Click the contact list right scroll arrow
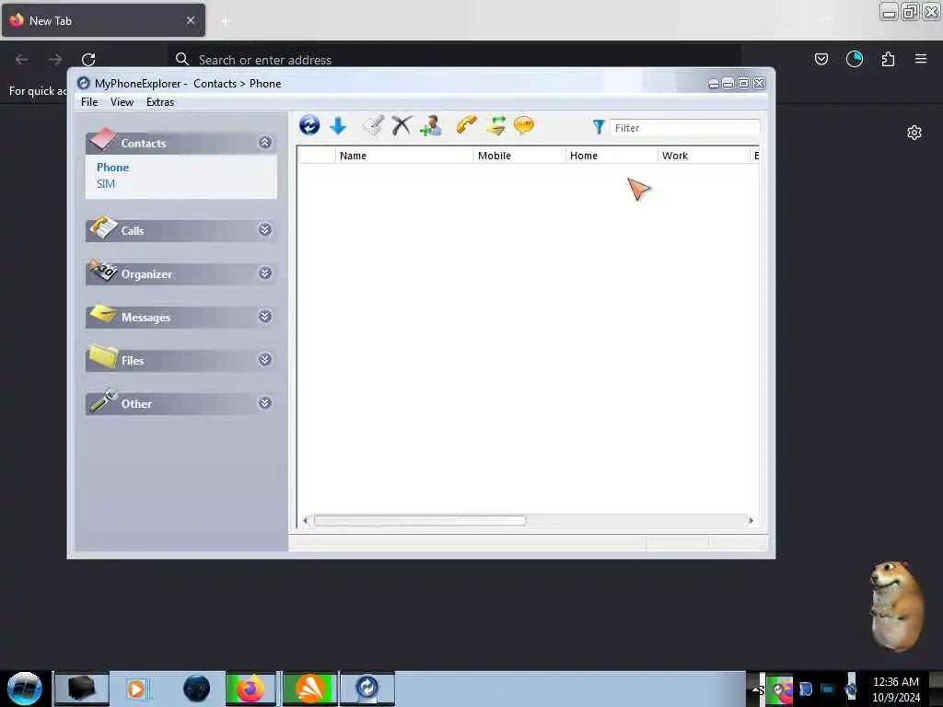Screen dimensions: 943x707 click(751, 521)
